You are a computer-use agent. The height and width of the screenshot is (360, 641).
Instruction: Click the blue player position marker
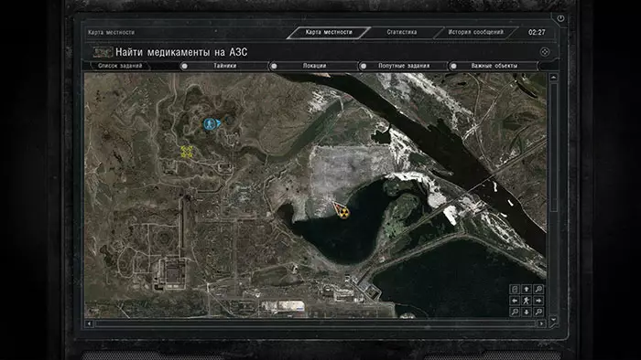click(x=211, y=123)
